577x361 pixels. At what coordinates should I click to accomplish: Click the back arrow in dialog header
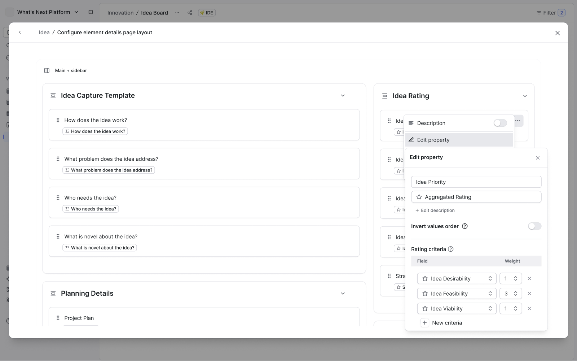tap(20, 32)
